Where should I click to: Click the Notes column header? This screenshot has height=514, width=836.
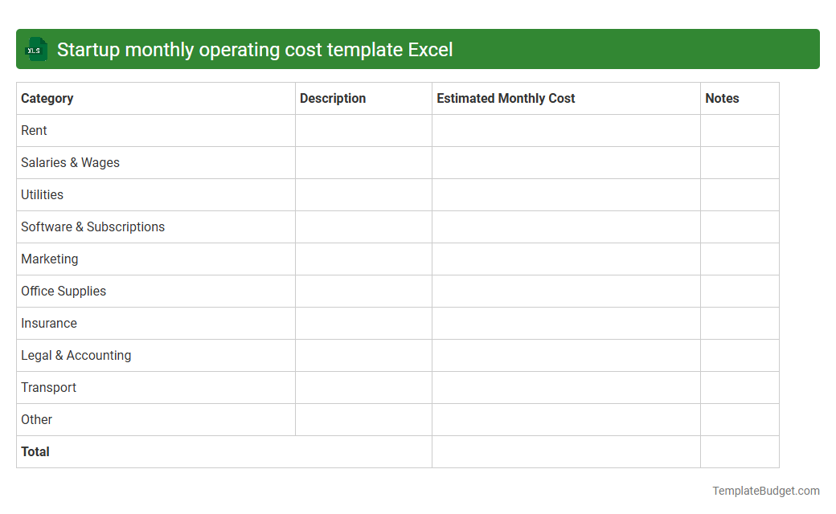click(722, 98)
